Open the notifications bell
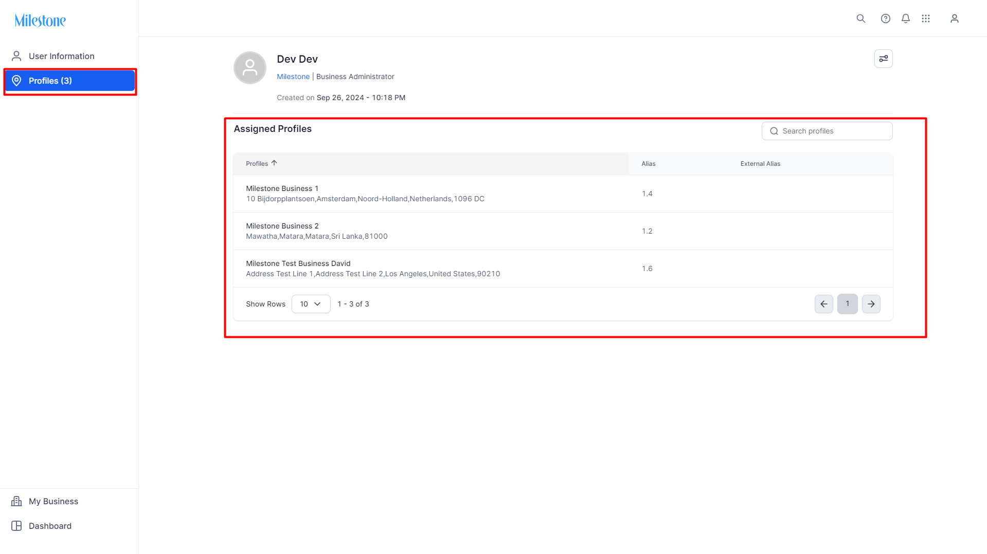The width and height of the screenshot is (987, 554). [x=905, y=18]
